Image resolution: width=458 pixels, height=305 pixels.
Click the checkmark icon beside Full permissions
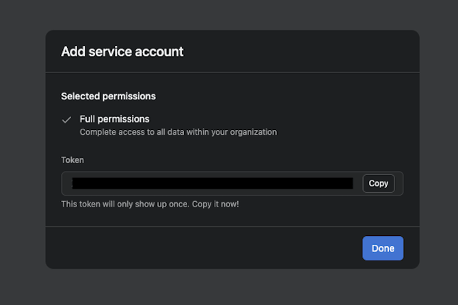point(66,120)
